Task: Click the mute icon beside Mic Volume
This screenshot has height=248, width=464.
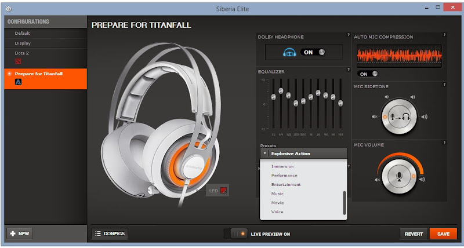Action: [x=377, y=180]
